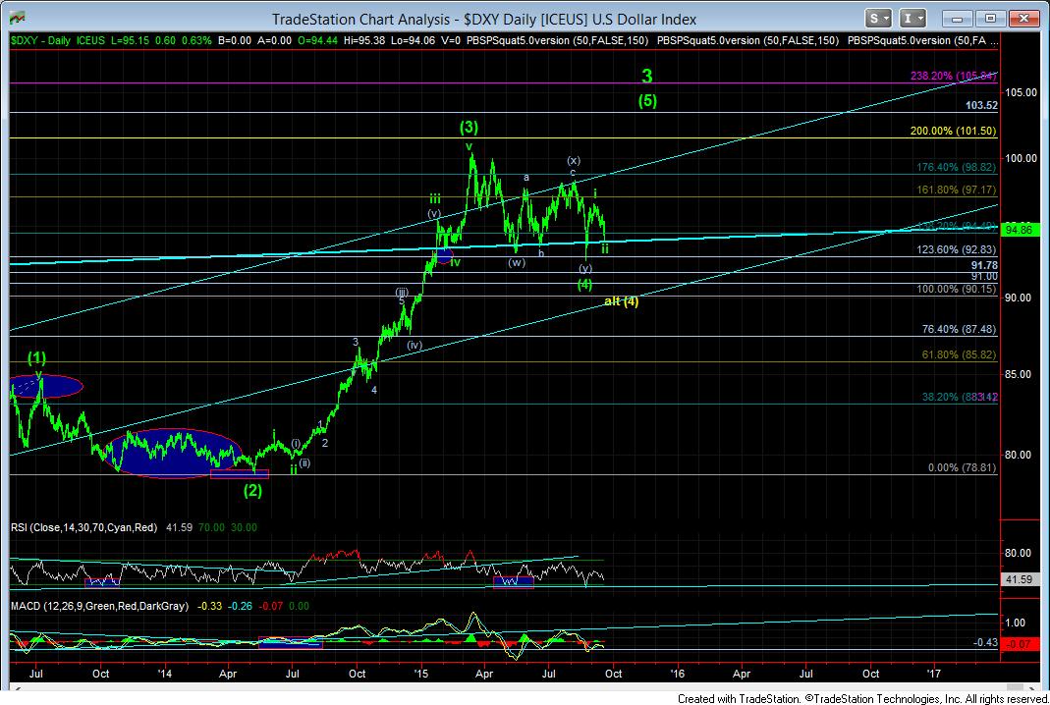Screen dimensions: 1050x705
Task: Select the 76.40% (87.48) Fibonacci label
Action: 959,329
